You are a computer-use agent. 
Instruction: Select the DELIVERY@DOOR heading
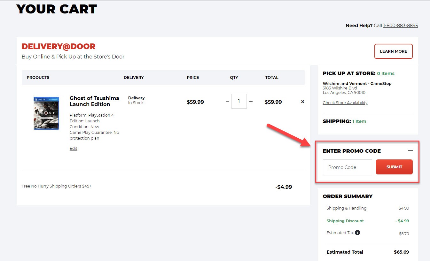(x=59, y=46)
